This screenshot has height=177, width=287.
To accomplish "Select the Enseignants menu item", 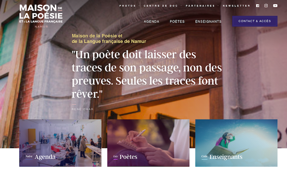I will coord(208,21).
